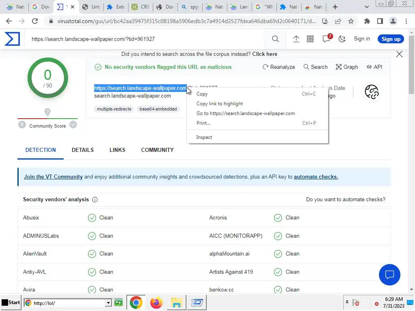415x311 pixels.
Task: Open Firefox from the taskbar
Action: point(156,302)
